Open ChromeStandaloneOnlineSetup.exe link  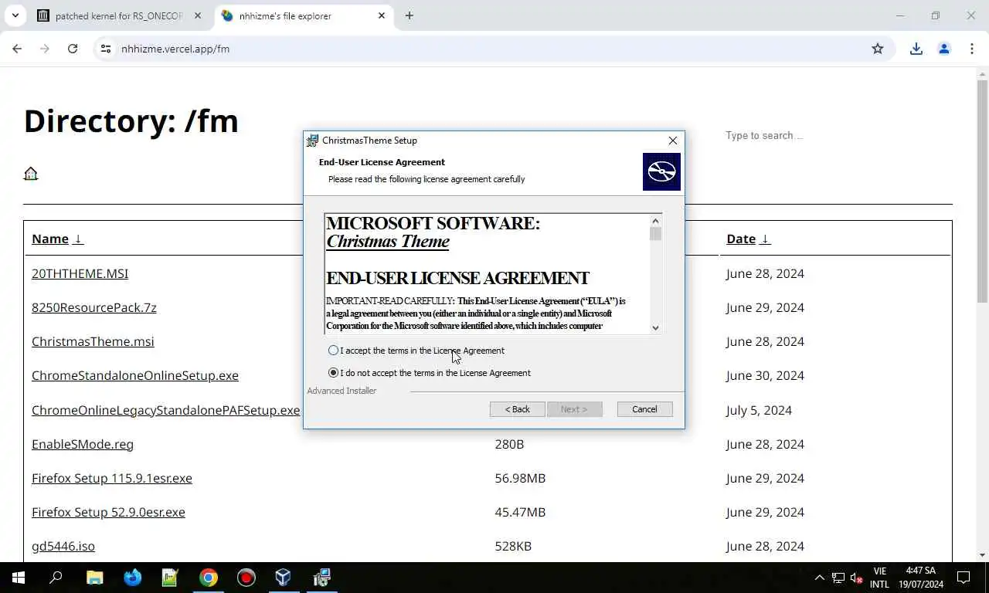[135, 375]
